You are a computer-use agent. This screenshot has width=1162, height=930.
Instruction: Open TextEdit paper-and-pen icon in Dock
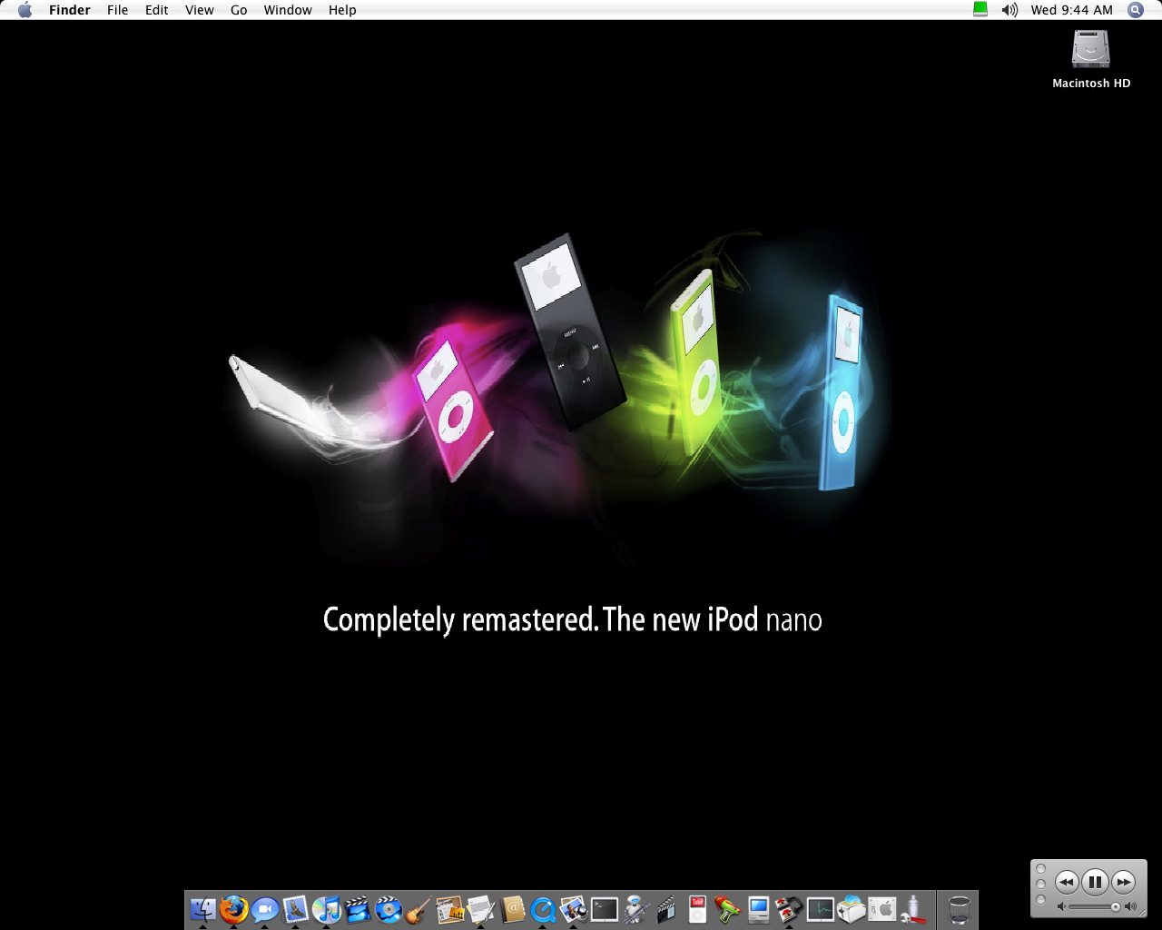point(481,908)
